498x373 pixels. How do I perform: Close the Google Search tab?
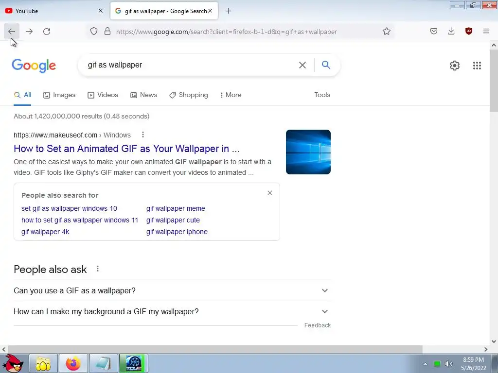pyautogui.click(x=210, y=11)
